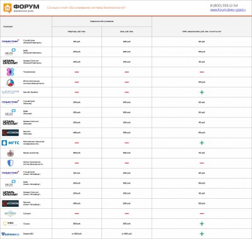Click the Центр технических систем безопасности name text
Screen dimensions: 252x239
pyautogui.click(x=33, y=163)
